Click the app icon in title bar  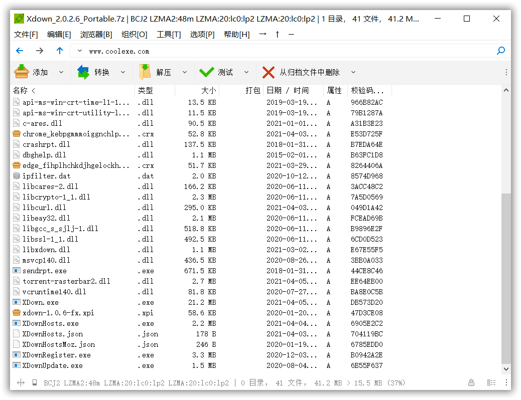(x=19, y=19)
